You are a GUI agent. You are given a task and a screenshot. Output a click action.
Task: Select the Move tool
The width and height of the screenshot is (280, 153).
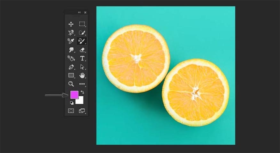pos(71,24)
